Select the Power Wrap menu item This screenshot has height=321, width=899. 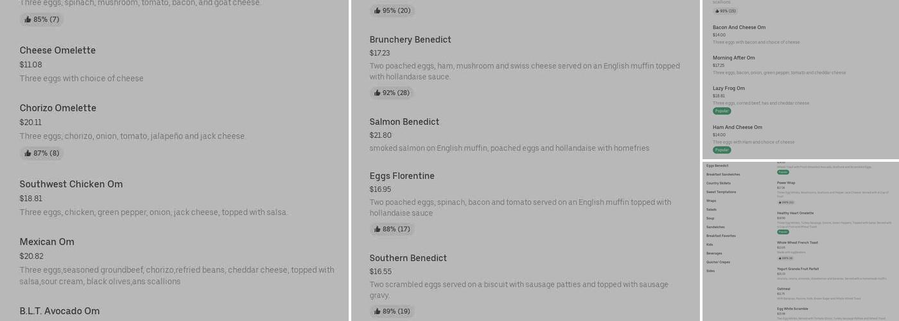(786, 183)
